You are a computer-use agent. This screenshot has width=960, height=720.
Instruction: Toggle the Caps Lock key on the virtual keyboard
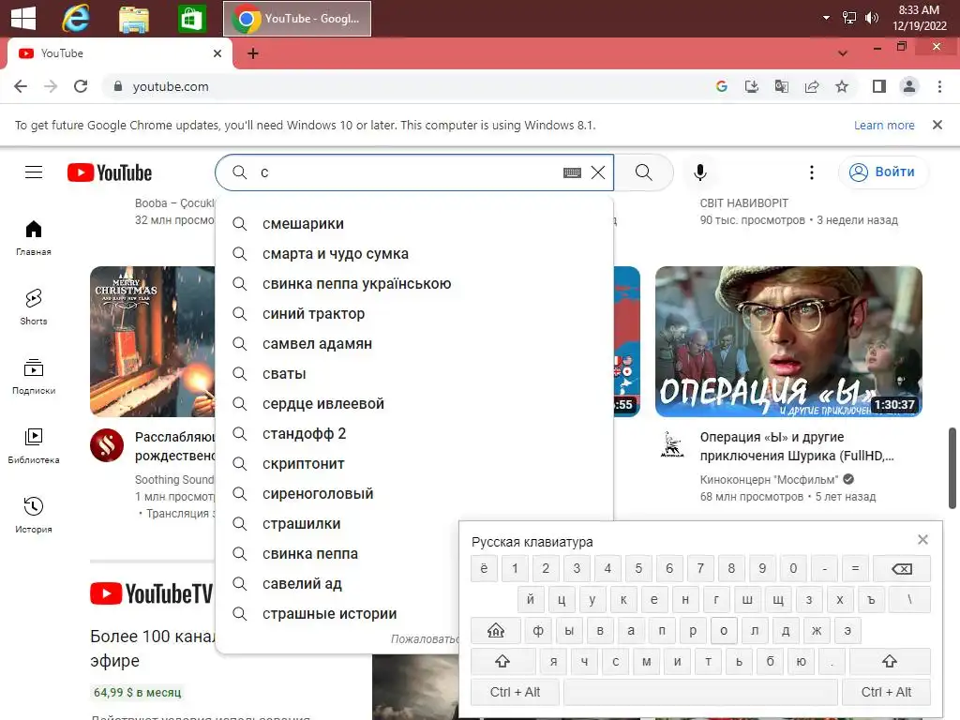coord(496,631)
